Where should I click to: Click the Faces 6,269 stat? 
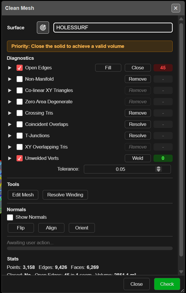tap(85, 267)
